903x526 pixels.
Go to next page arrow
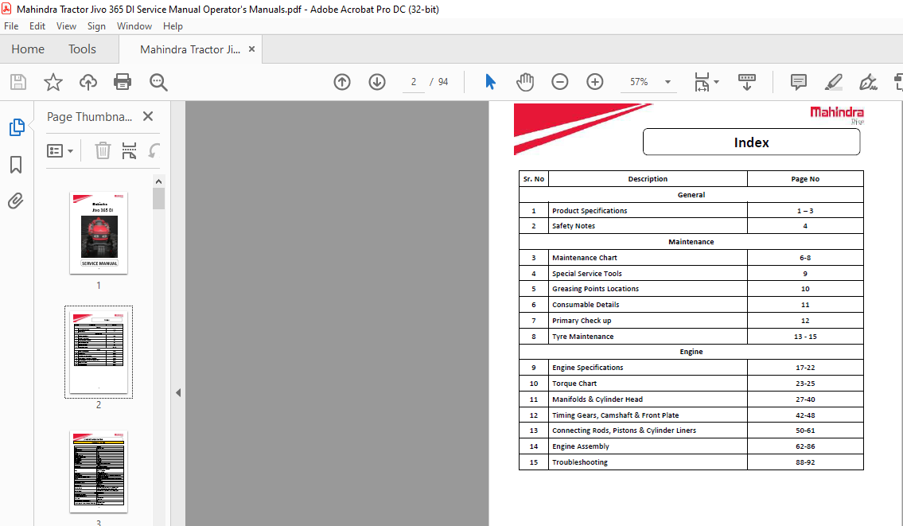(x=377, y=82)
